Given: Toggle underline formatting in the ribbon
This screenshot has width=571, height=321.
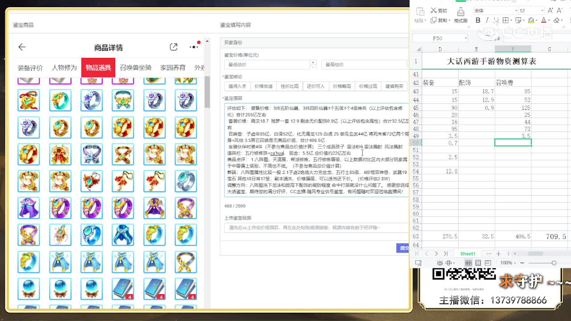Looking at the screenshot, I should click(x=495, y=20).
